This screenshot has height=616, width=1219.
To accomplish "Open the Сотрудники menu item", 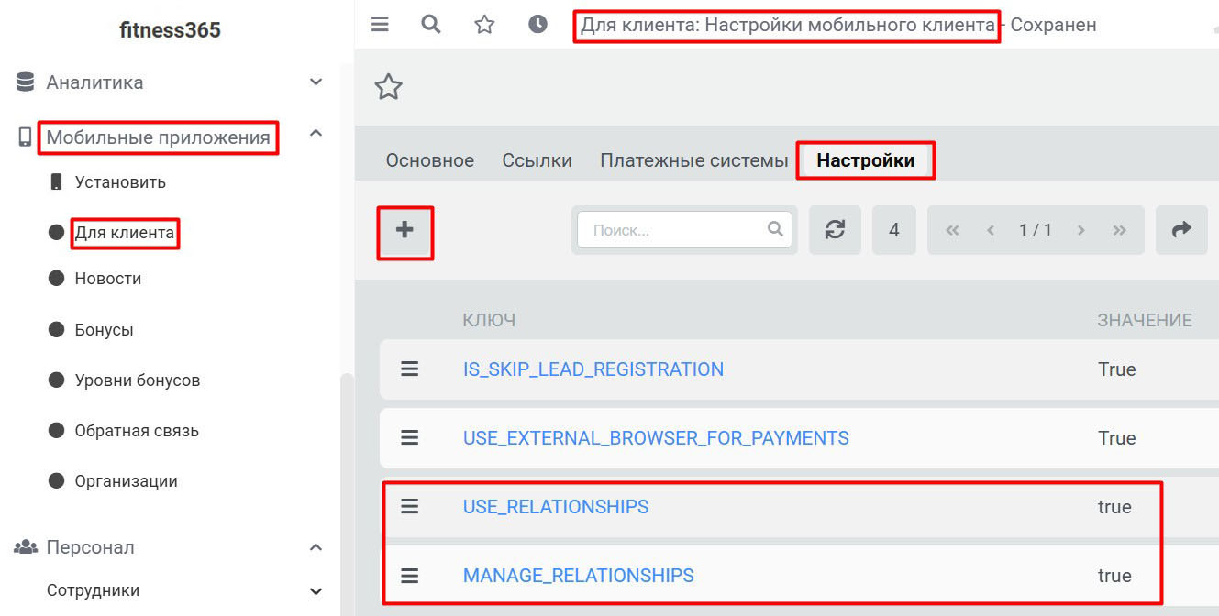I will click(x=94, y=591).
